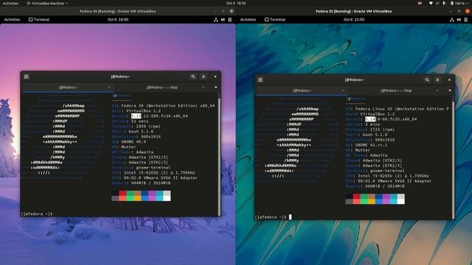Viewport: 472px width, 265px height.
Task: Open the hamburger menu in Fedora 35 terminal
Action: [x=437, y=80]
